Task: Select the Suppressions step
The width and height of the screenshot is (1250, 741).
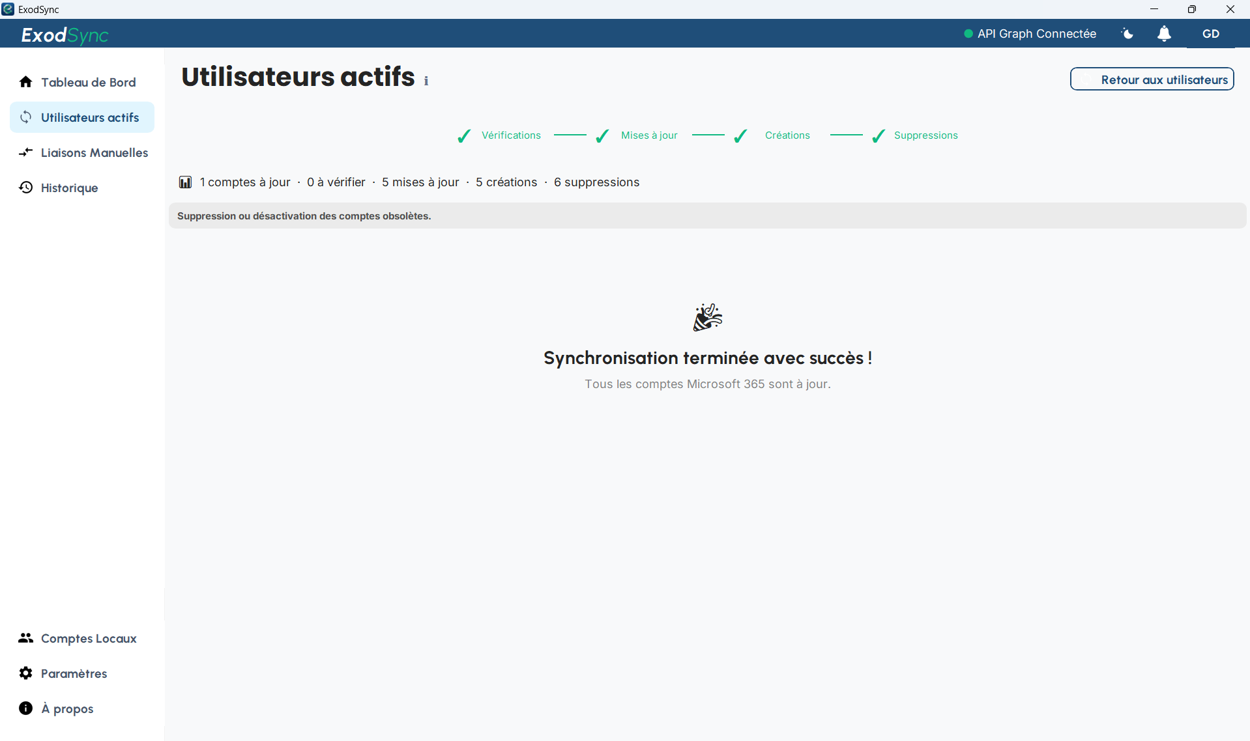Action: [x=915, y=135]
